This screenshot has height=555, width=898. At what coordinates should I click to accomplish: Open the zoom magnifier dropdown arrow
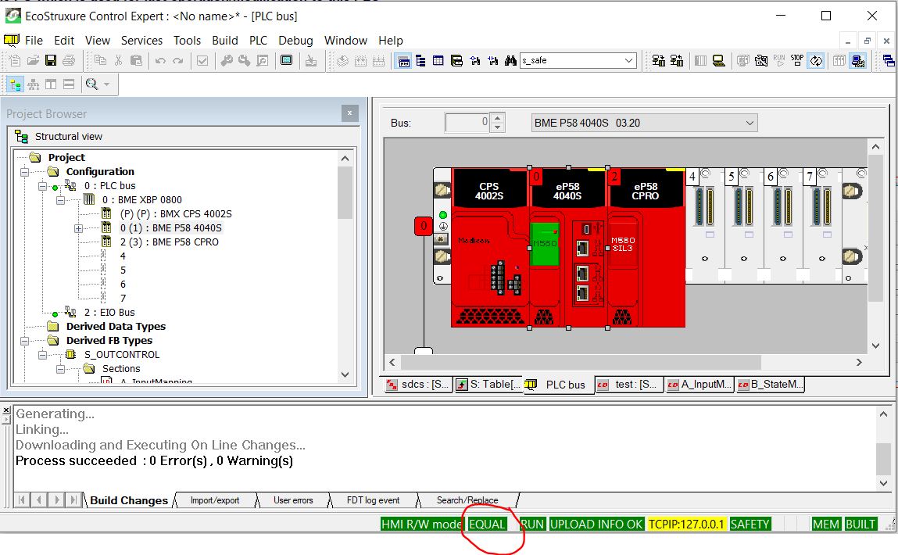coord(106,84)
